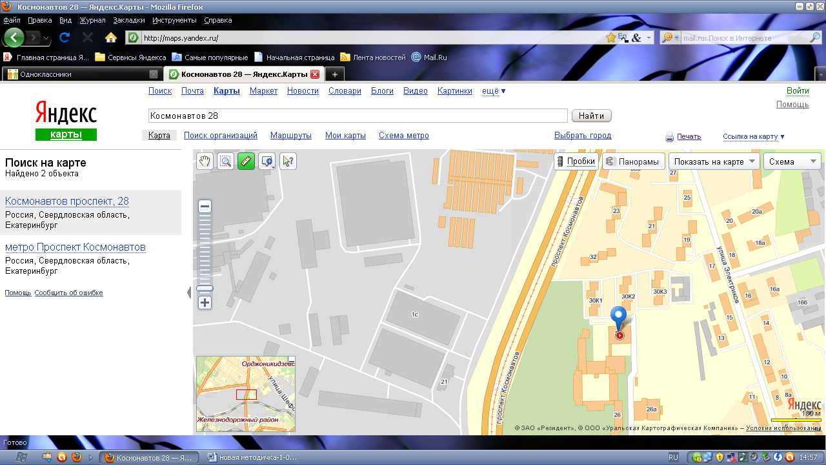This screenshot has height=465, width=826.
Task: Open the Показать на карте dropdown
Action: [x=714, y=161]
